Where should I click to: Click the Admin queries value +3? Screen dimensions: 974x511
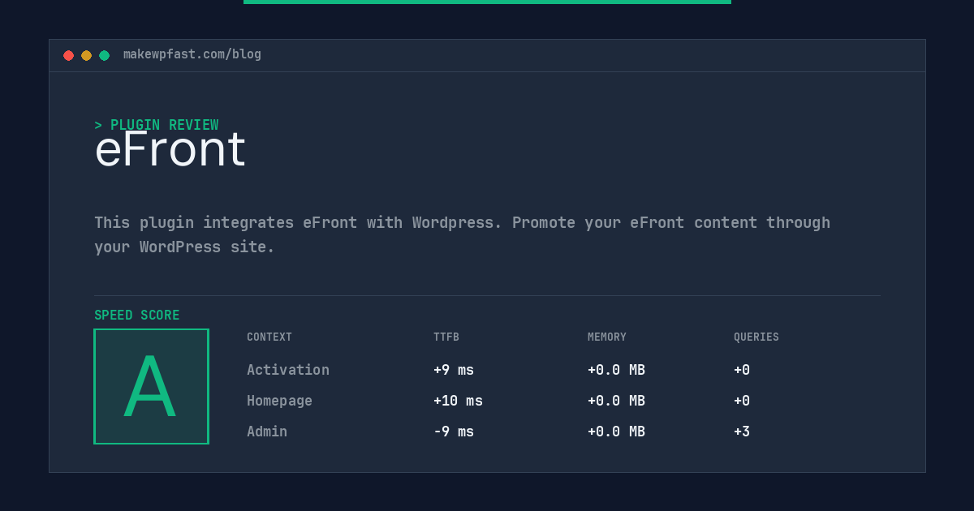pos(742,432)
